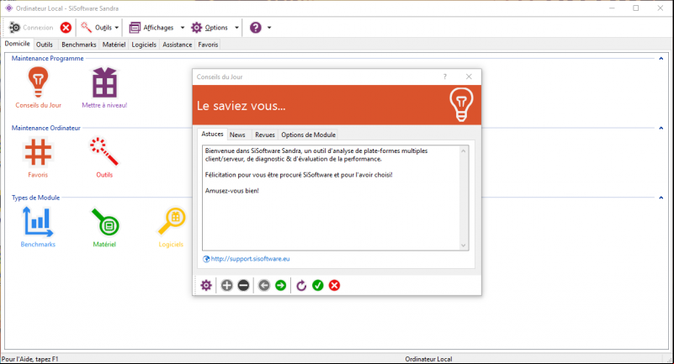Click the 'Amusez-vous bien!' text line
This screenshot has width=674, height=364.
coord(232,191)
